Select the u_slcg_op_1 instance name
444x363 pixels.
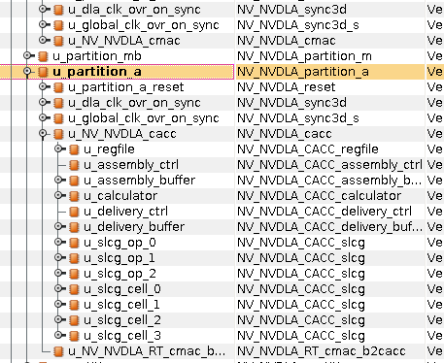(120, 258)
